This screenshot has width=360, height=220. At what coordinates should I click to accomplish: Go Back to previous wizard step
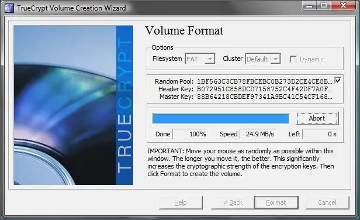point(233,202)
